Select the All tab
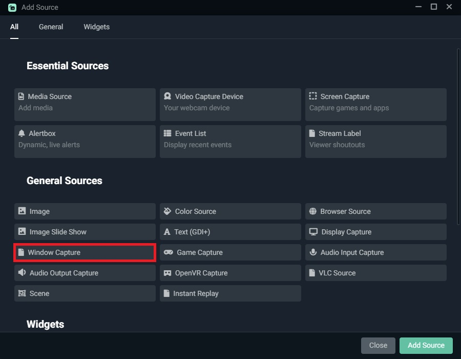This screenshot has width=461, height=359. click(14, 27)
